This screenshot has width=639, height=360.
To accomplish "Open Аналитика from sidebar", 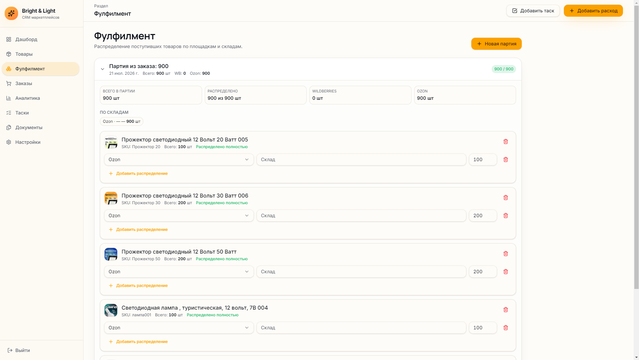I will pyautogui.click(x=41, y=98).
